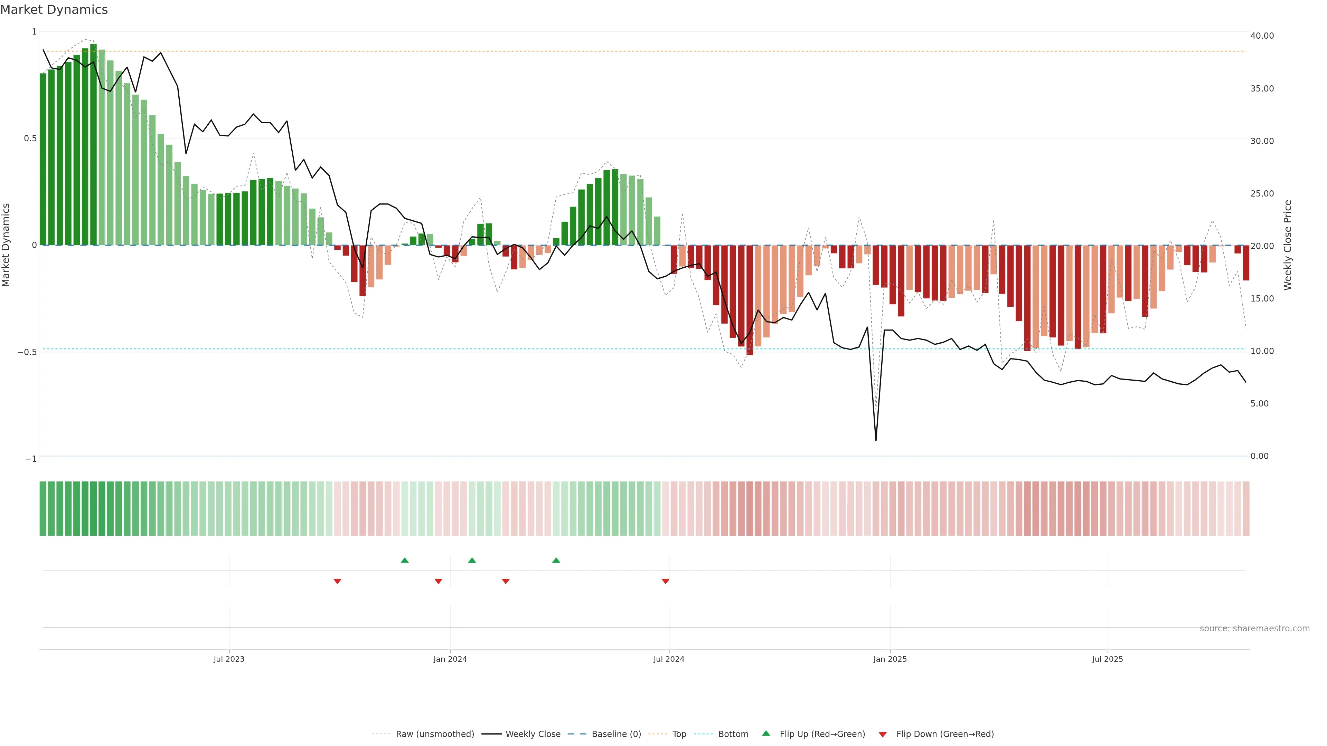Image resolution: width=1327 pixels, height=746 pixels.
Task: Click the Weekly Close Price axis title
Action: coord(1288,245)
